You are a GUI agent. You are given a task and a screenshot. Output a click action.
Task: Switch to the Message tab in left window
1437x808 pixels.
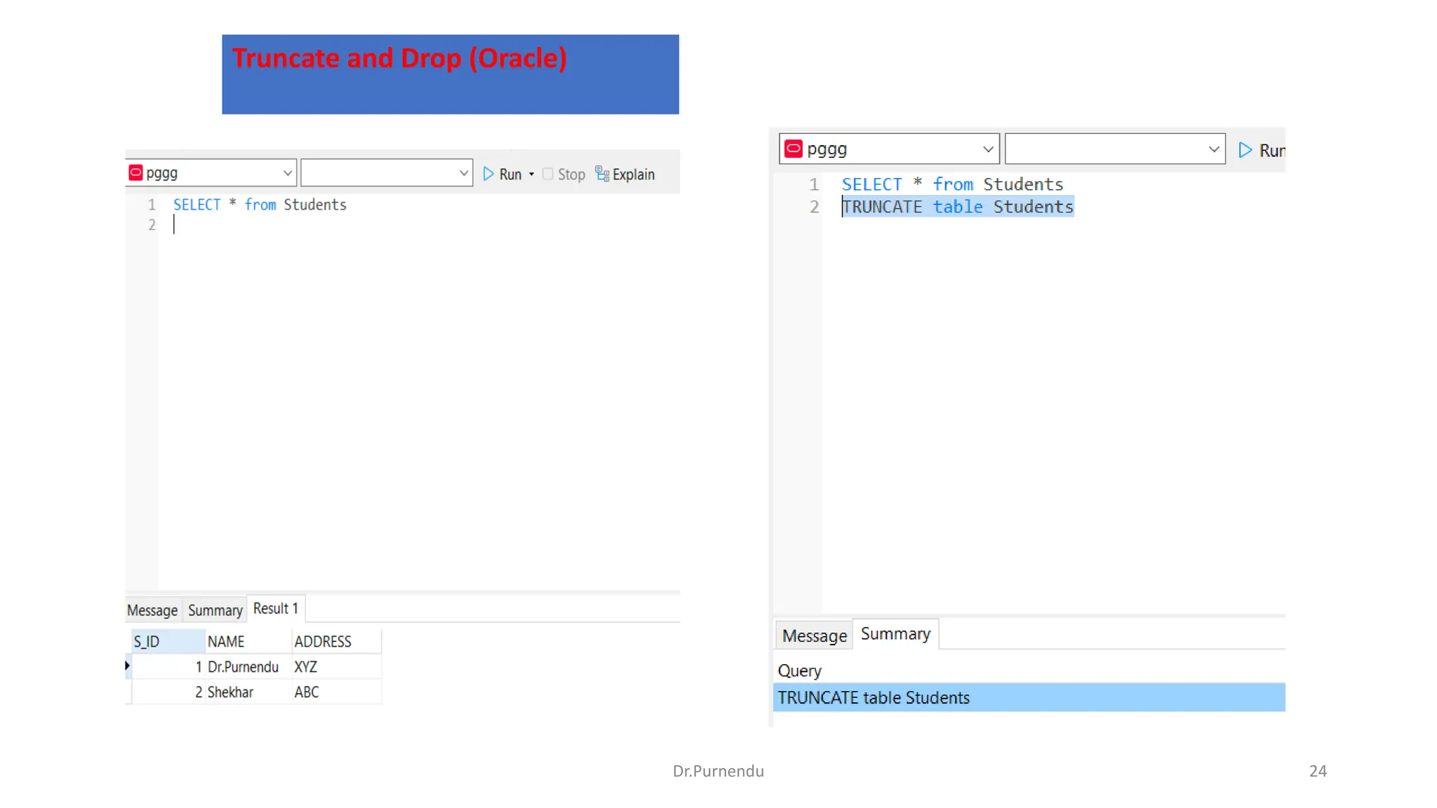tap(152, 610)
